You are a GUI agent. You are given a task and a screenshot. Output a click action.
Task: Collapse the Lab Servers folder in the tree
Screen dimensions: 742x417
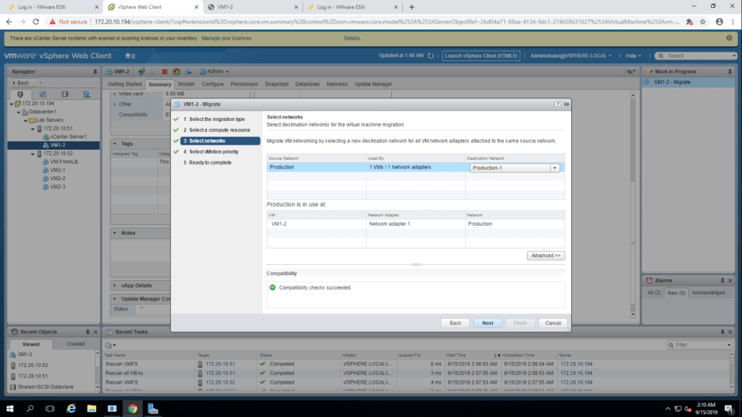click(25, 120)
